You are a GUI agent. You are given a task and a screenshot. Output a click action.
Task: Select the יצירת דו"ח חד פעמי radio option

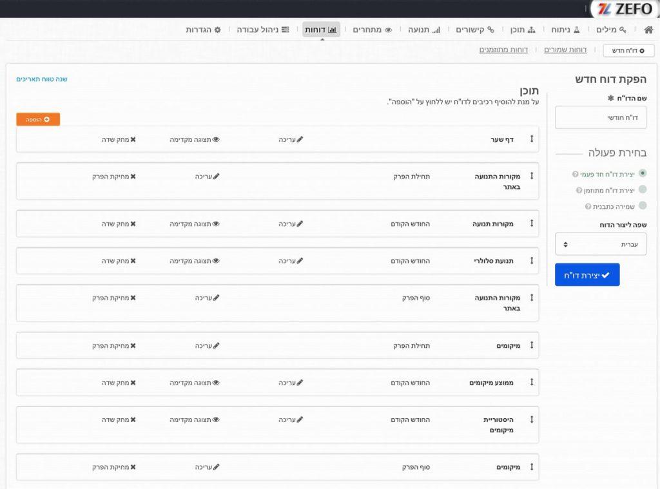click(642, 174)
